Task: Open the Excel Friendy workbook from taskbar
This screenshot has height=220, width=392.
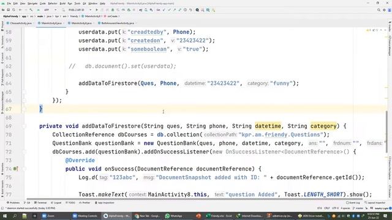Action: (219, 216)
